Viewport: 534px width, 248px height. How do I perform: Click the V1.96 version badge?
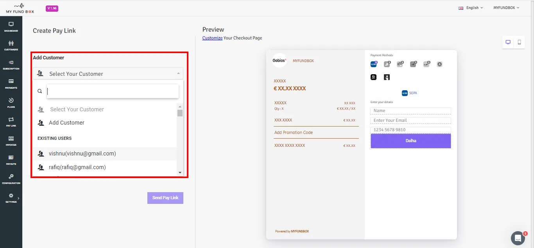pyautogui.click(x=52, y=8)
